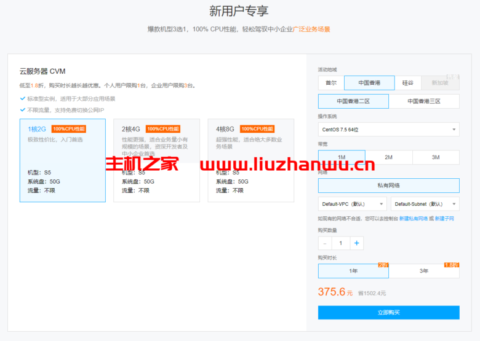This screenshot has height=341, width=480.
Task: Choose 硅谷 region
Action: click(408, 83)
